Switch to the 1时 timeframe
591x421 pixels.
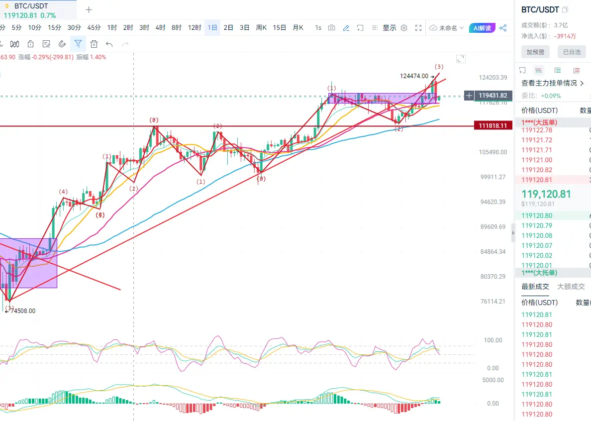pos(112,27)
